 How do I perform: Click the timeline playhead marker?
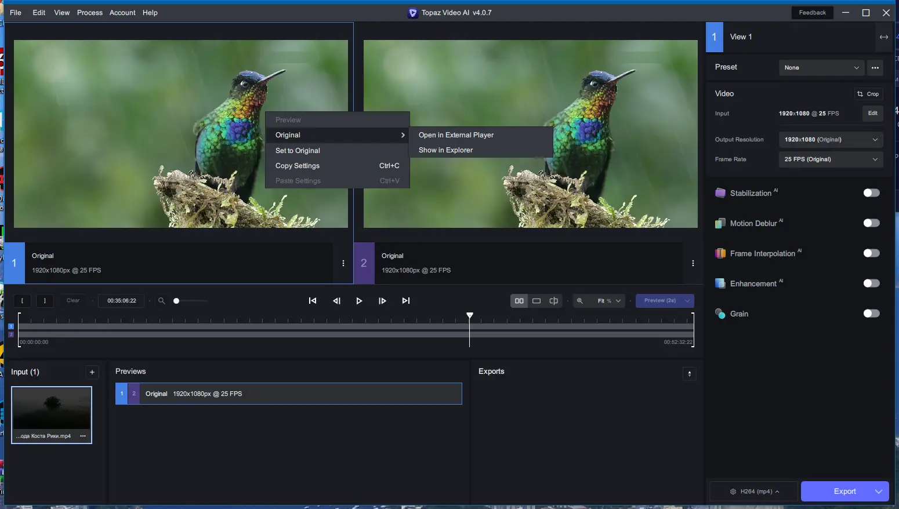[470, 316]
